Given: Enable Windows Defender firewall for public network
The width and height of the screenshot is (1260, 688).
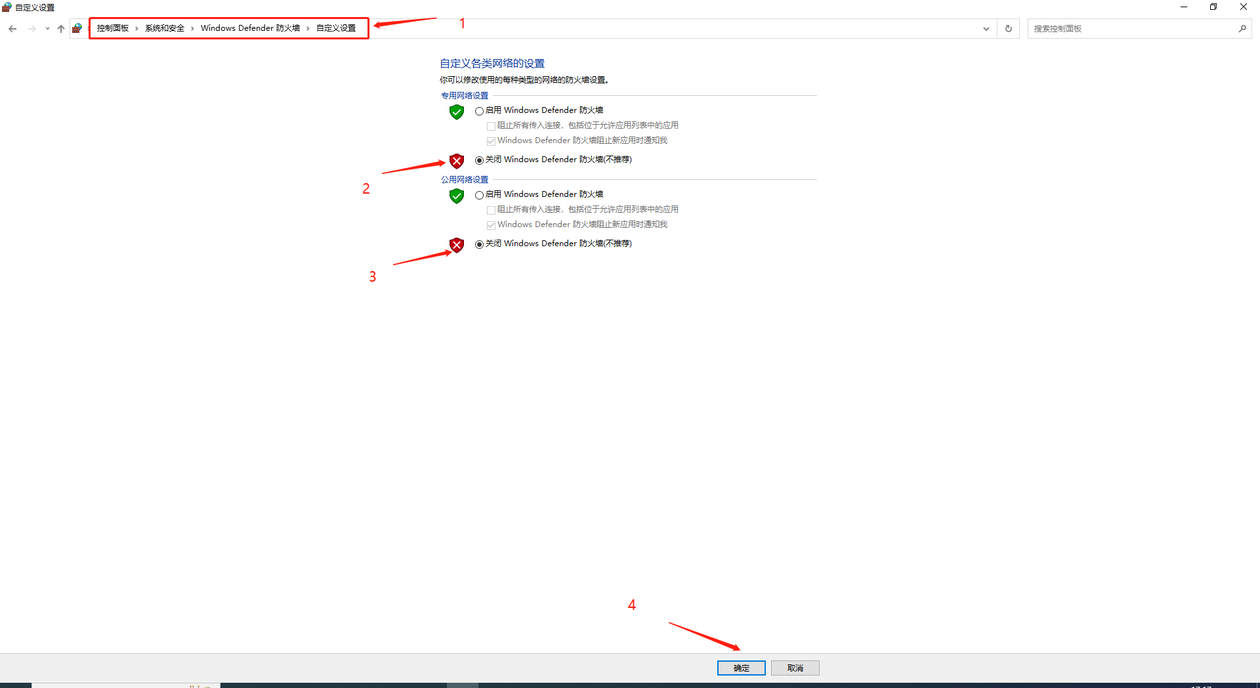Looking at the screenshot, I should click(480, 195).
